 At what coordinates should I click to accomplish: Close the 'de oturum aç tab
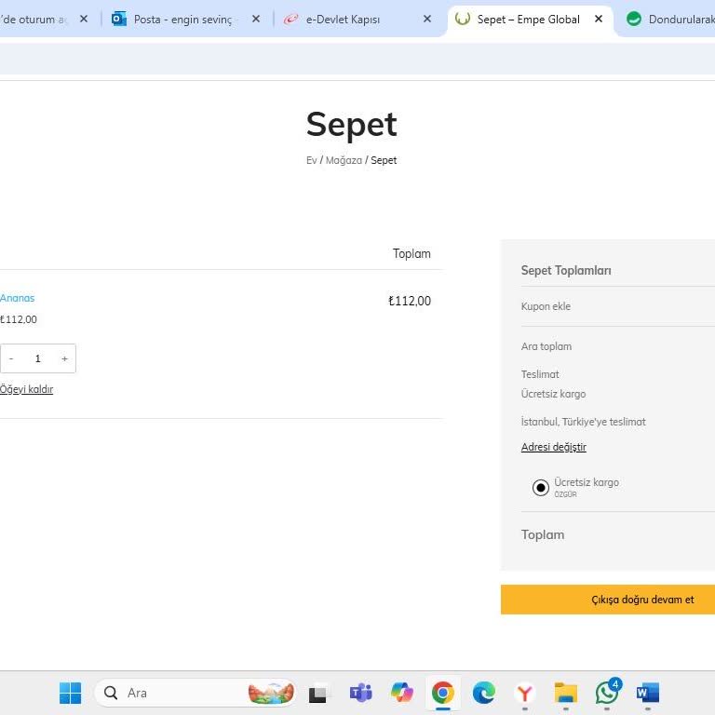[84, 19]
